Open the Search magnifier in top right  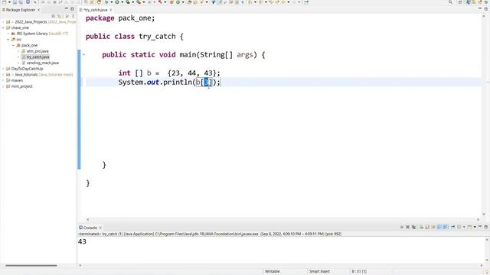click(450, 2)
